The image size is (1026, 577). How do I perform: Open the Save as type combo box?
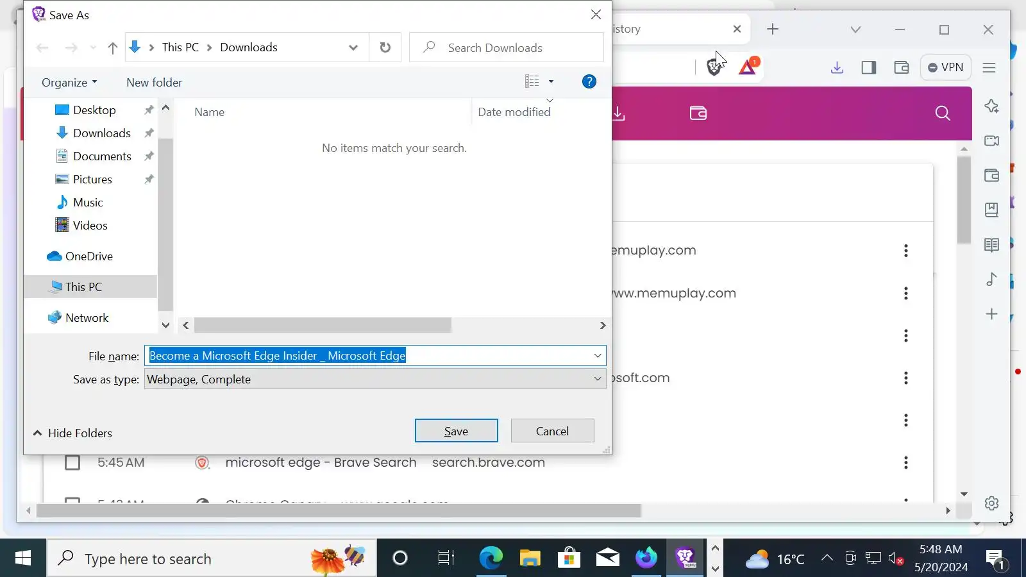pos(375,379)
